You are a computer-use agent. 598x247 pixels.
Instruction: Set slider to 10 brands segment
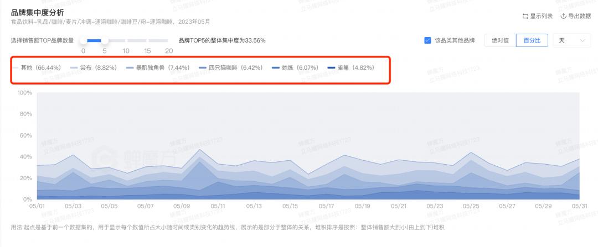pyautogui.click(x=116, y=40)
